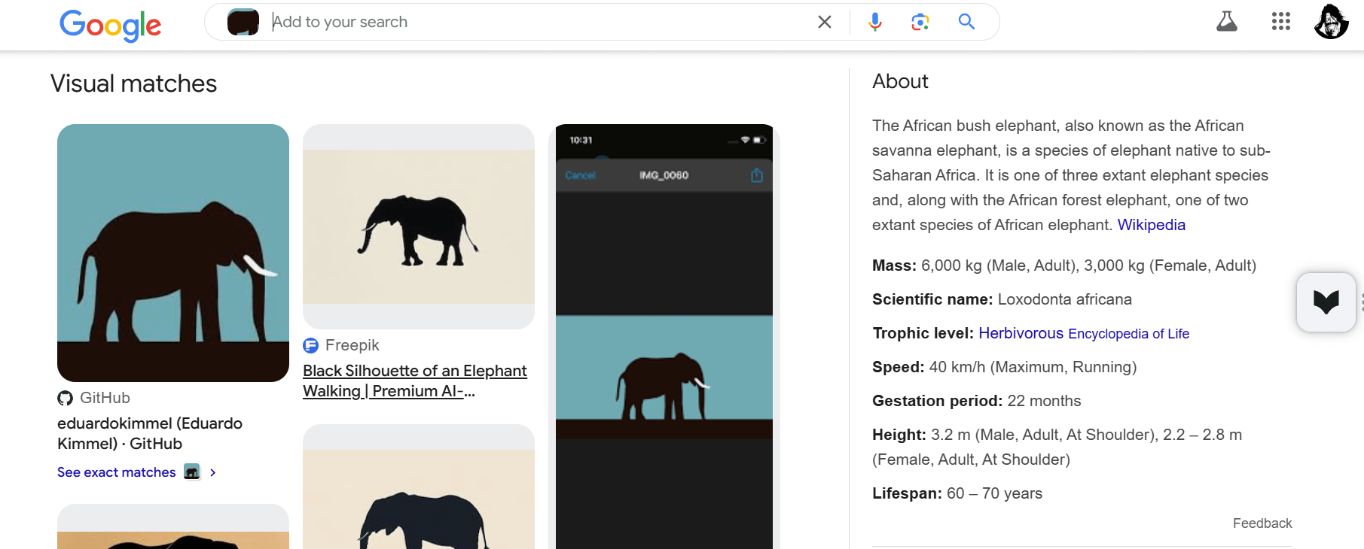Image resolution: width=1364 pixels, height=549 pixels.
Task: Open the Freepik elephant silhouette image
Action: pos(419,226)
